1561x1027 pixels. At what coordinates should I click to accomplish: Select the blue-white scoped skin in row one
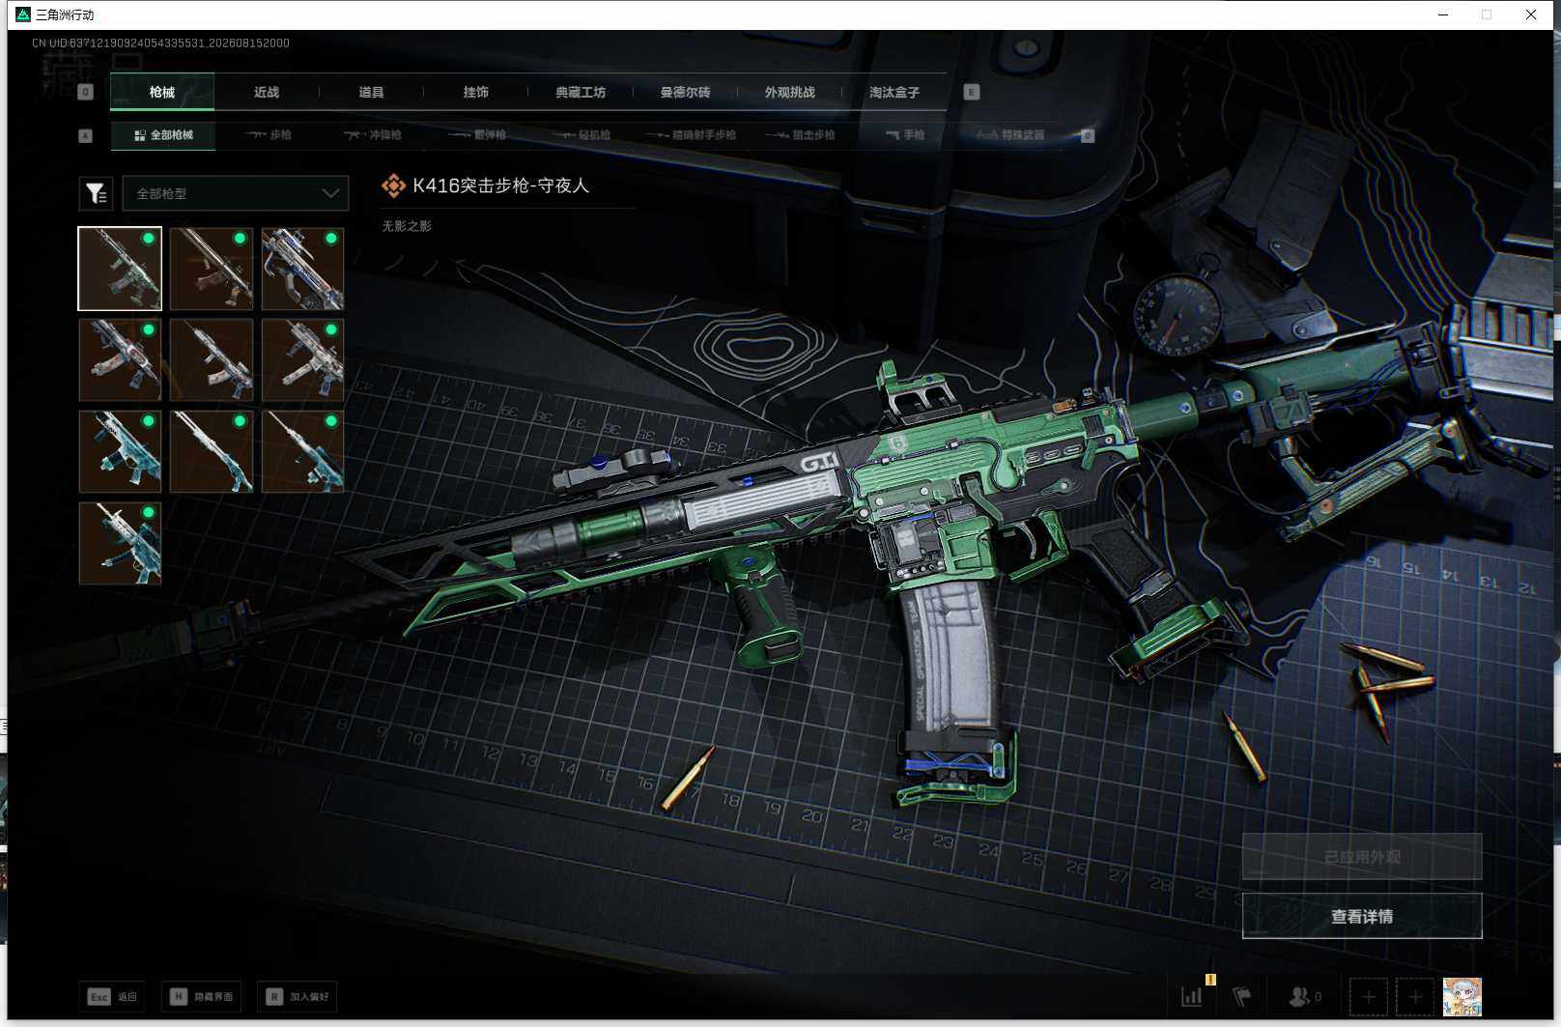point(302,269)
